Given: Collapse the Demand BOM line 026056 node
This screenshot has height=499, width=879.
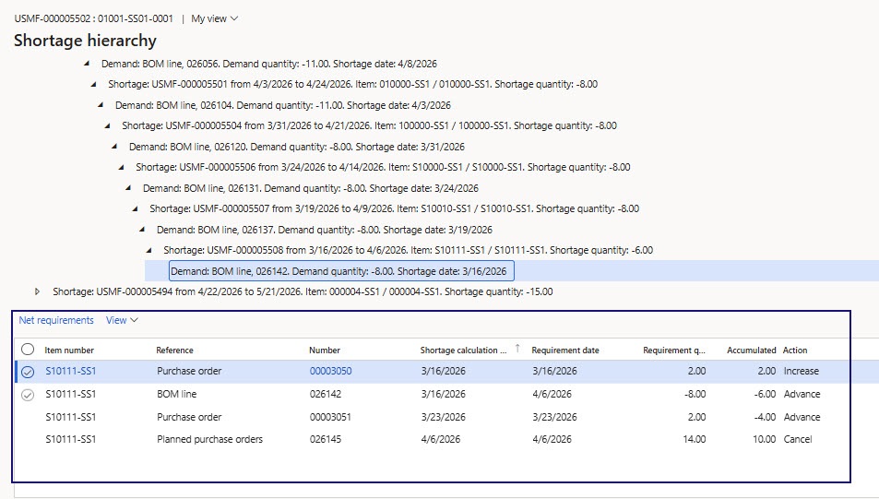Looking at the screenshot, I should [88, 64].
